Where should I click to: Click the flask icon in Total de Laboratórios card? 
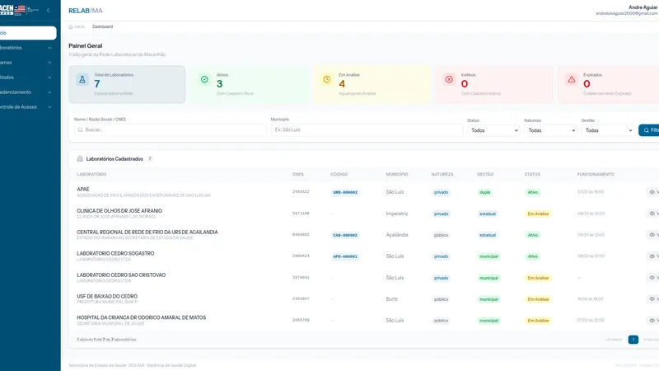coord(82,79)
